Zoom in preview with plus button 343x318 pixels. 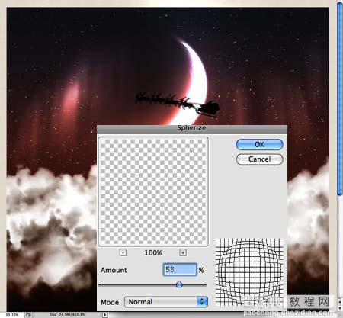[x=183, y=252]
